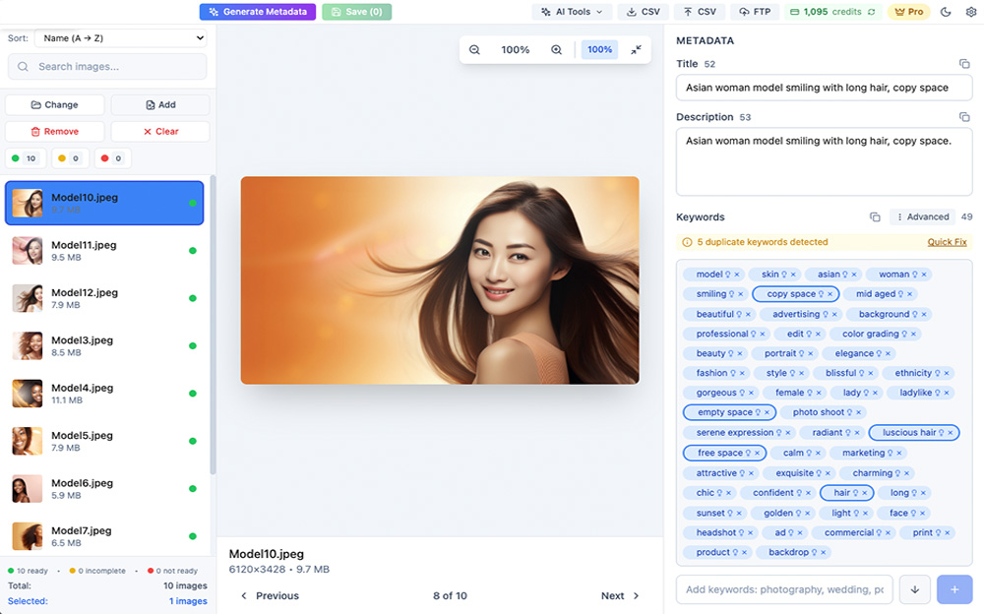The width and height of the screenshot is (984, 614).
Task: Select Model5.jpeg in the list
Action: (x=104, y=442)
